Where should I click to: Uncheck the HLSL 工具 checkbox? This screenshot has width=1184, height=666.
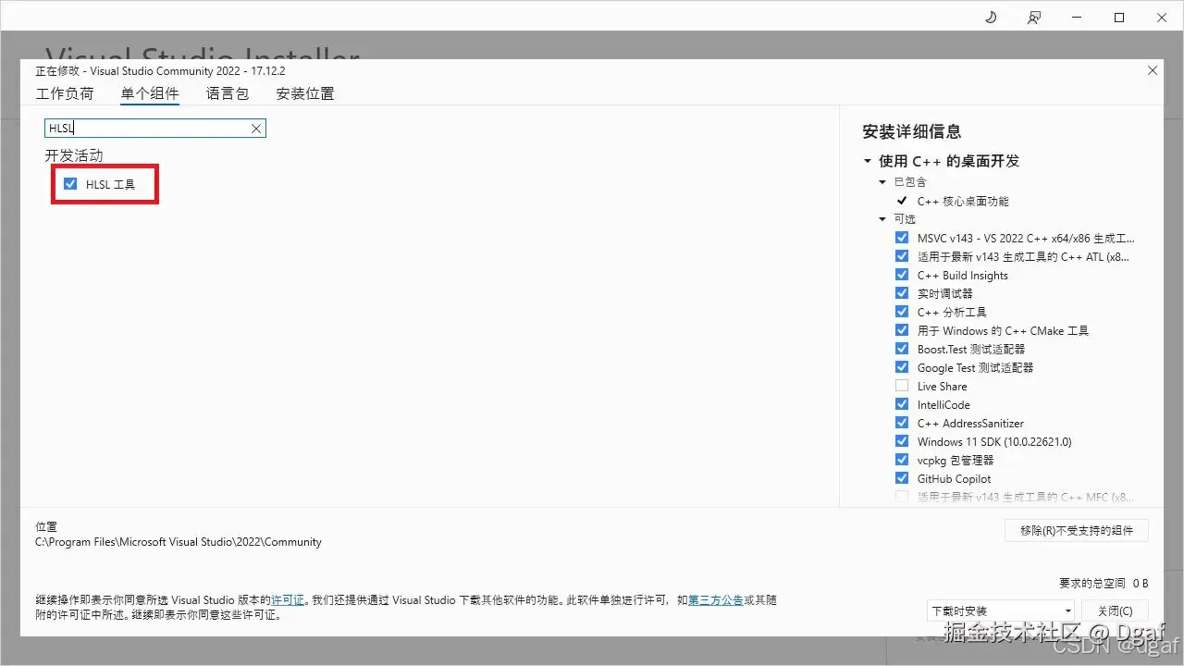71,183
